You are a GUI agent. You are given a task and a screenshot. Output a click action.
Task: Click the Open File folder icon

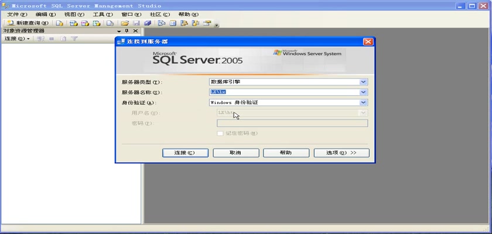(125, 23)
